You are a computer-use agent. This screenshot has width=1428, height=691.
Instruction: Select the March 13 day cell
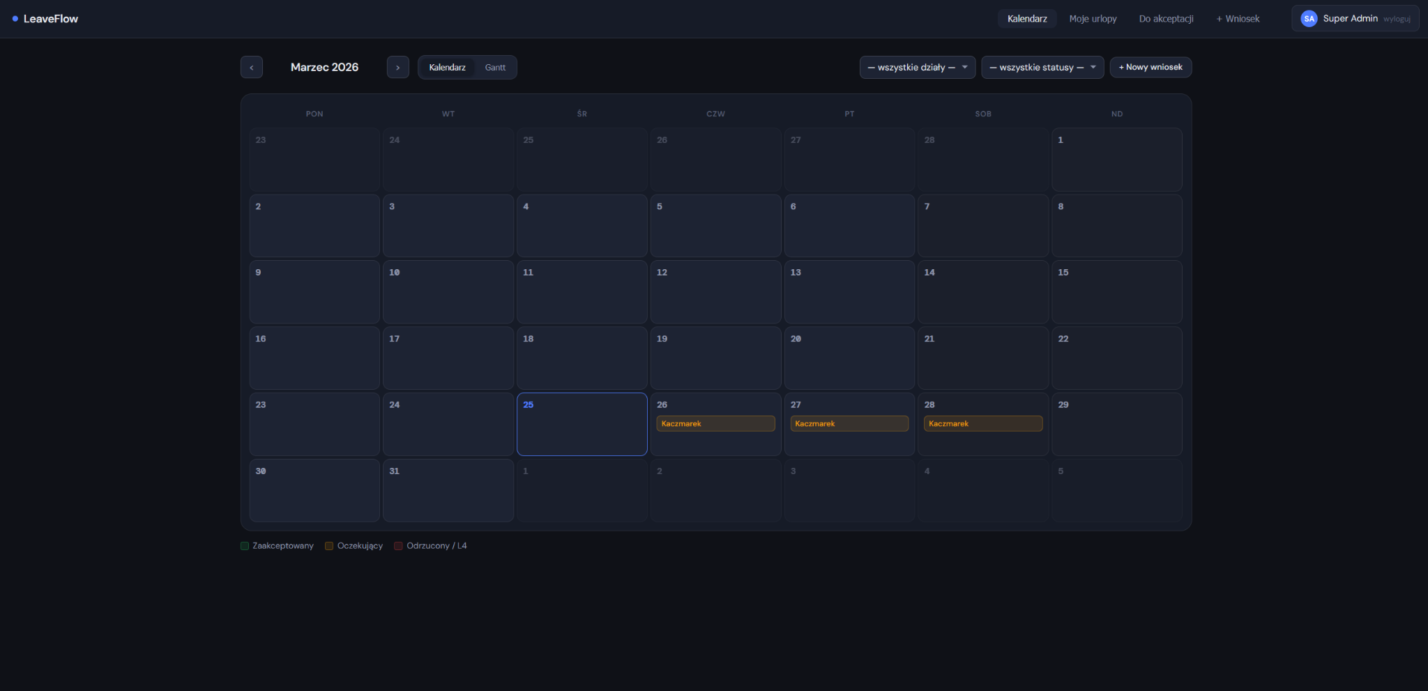849,291
